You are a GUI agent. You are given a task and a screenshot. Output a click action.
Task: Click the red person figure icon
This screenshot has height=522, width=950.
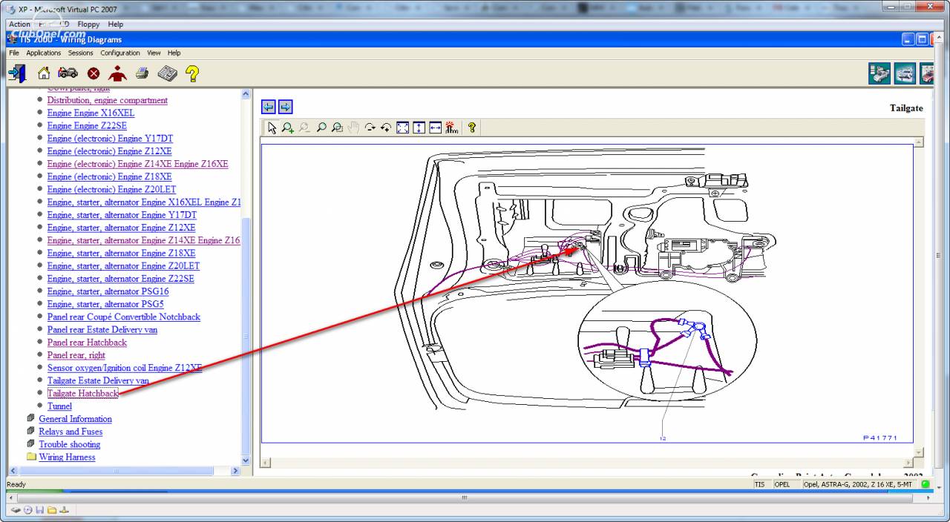pyautogui.click(x=117, y=73)
